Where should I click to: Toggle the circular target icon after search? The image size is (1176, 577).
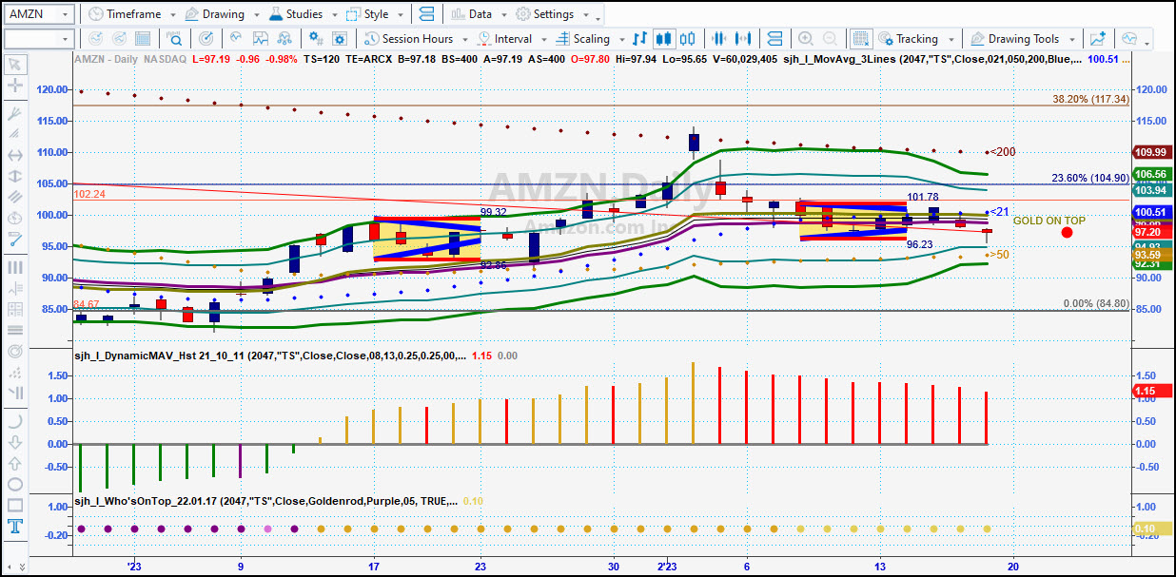[x=206, y=39]
